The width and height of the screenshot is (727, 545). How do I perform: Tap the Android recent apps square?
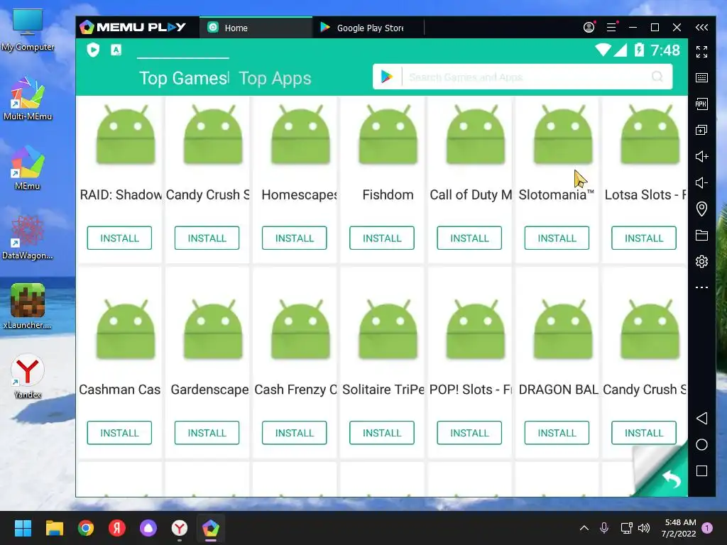coord(701,471)
